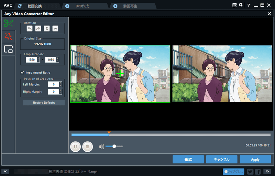Click Restore Defaults button

(x=44, y=103)
